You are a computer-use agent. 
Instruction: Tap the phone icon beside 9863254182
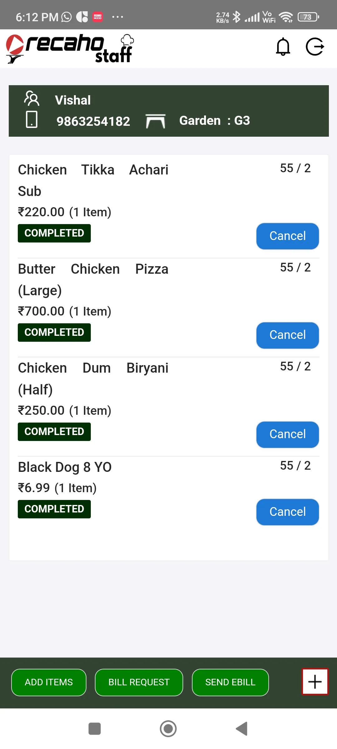(x=32, y=119)
